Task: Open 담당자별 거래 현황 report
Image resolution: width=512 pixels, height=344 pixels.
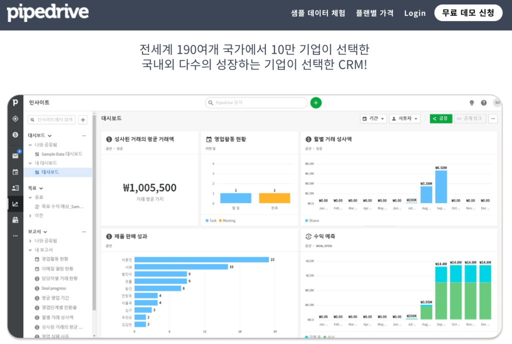Action: coord(56,278)
